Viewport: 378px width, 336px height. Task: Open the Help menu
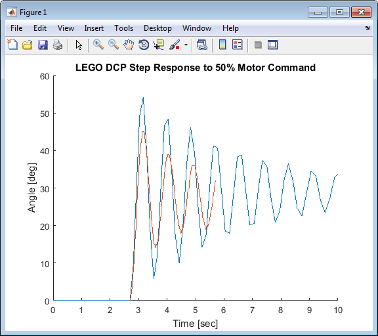[230, 28]
